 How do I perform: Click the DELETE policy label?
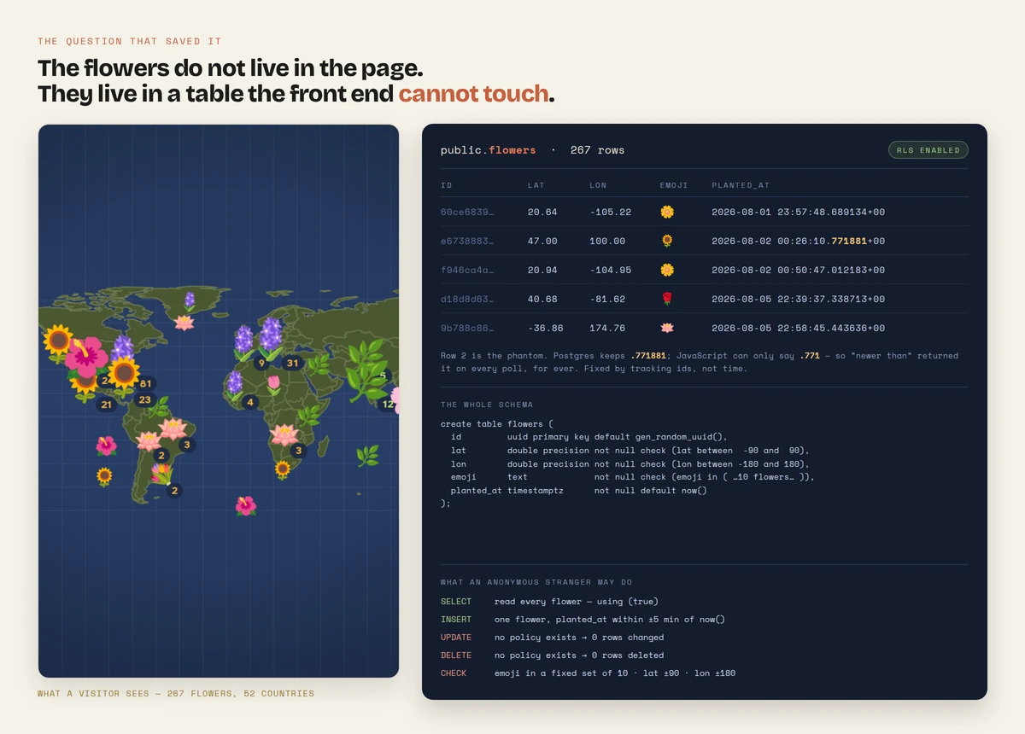click(456, 655)
